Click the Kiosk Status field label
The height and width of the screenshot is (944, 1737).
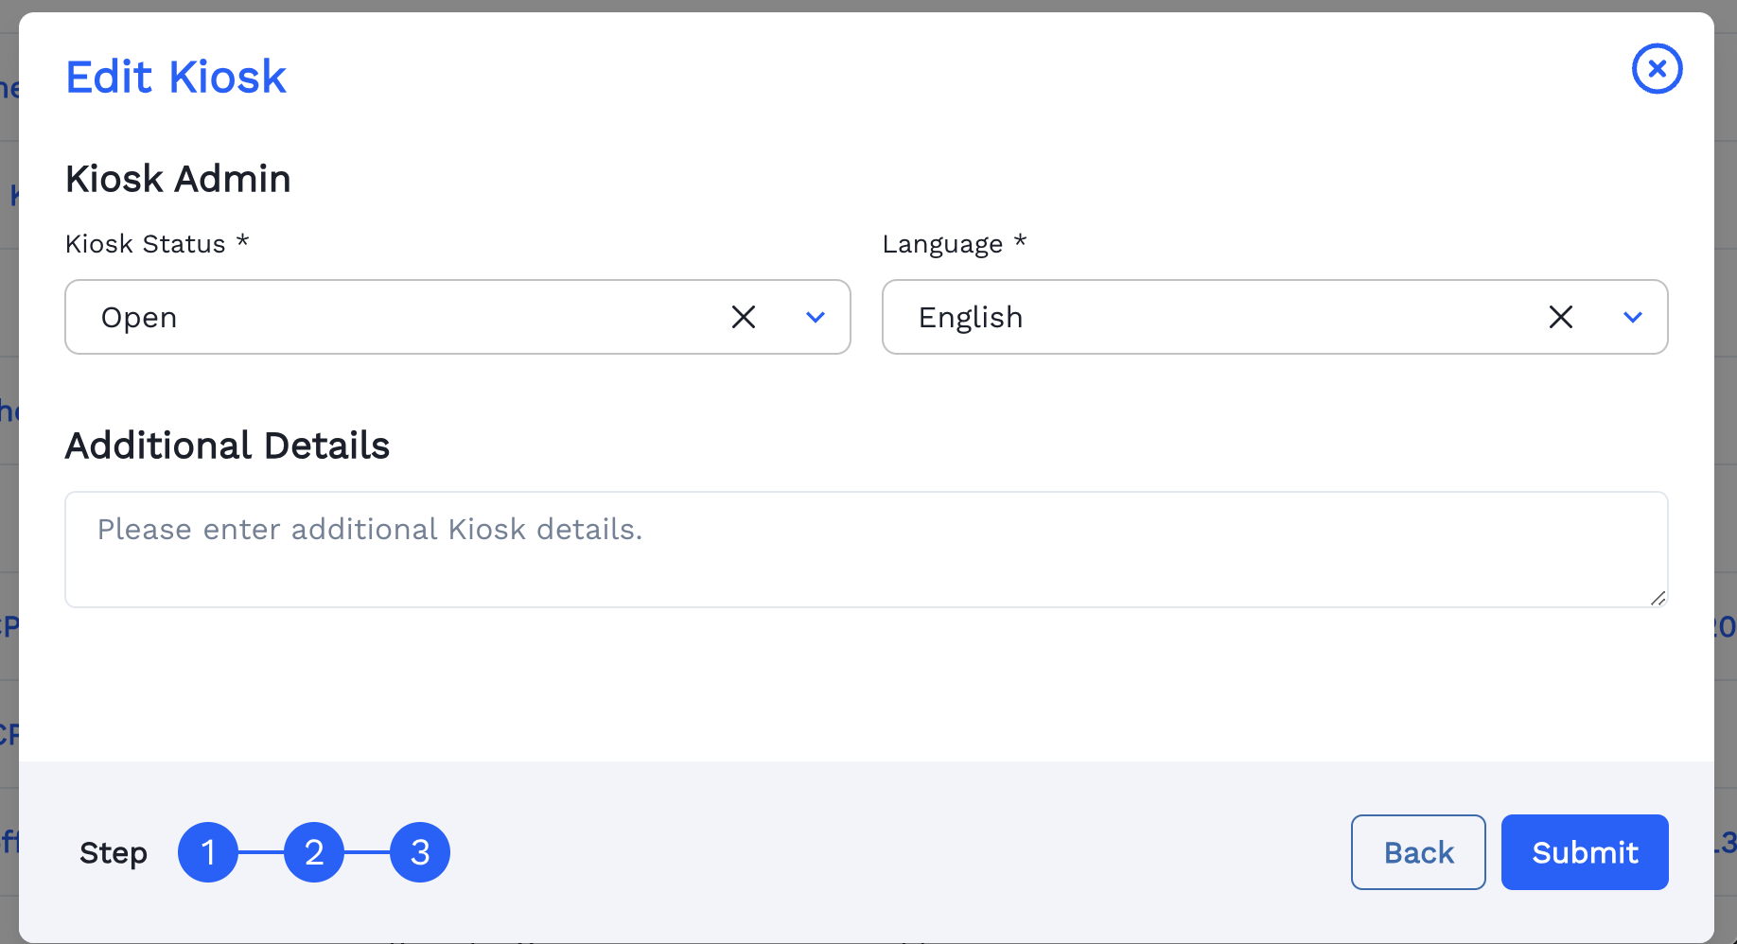(x=146, y=244)
